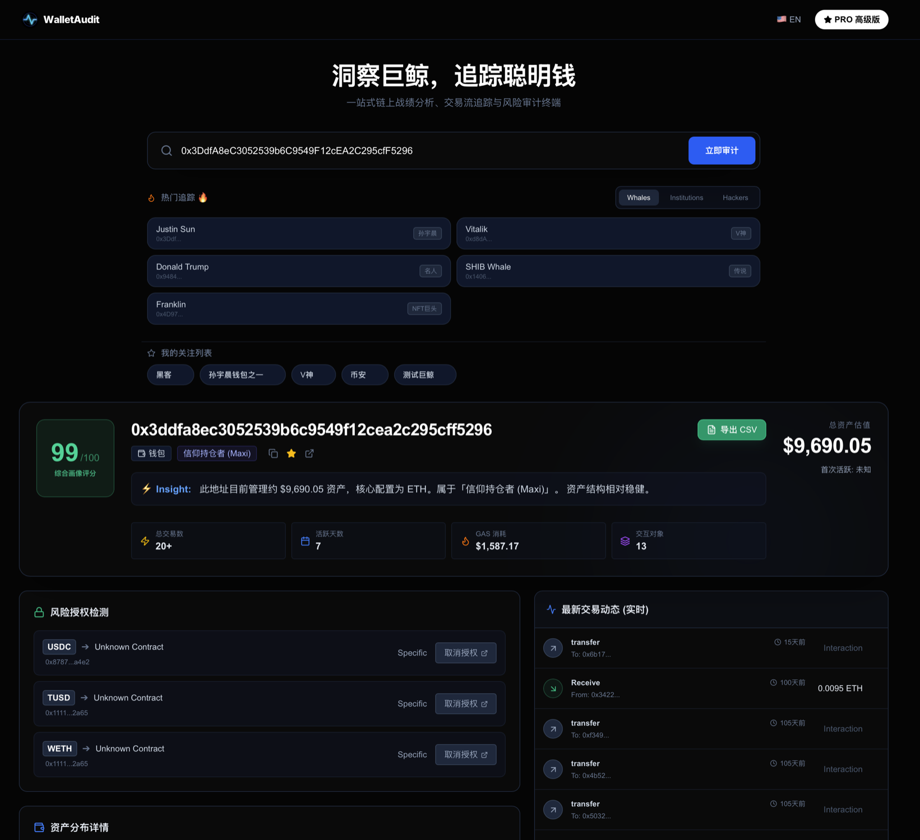
Task: Click the 信仰持仓者 (Maxi) tag
Action: [x=217, y=453]
